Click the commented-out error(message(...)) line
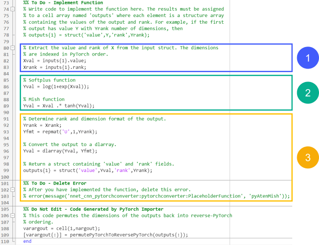 [x=156, y=196]
